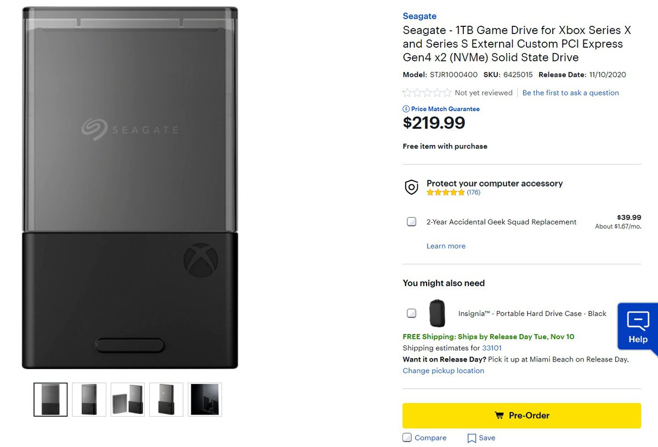Click the Save bookmark icon

click(472, 438)
